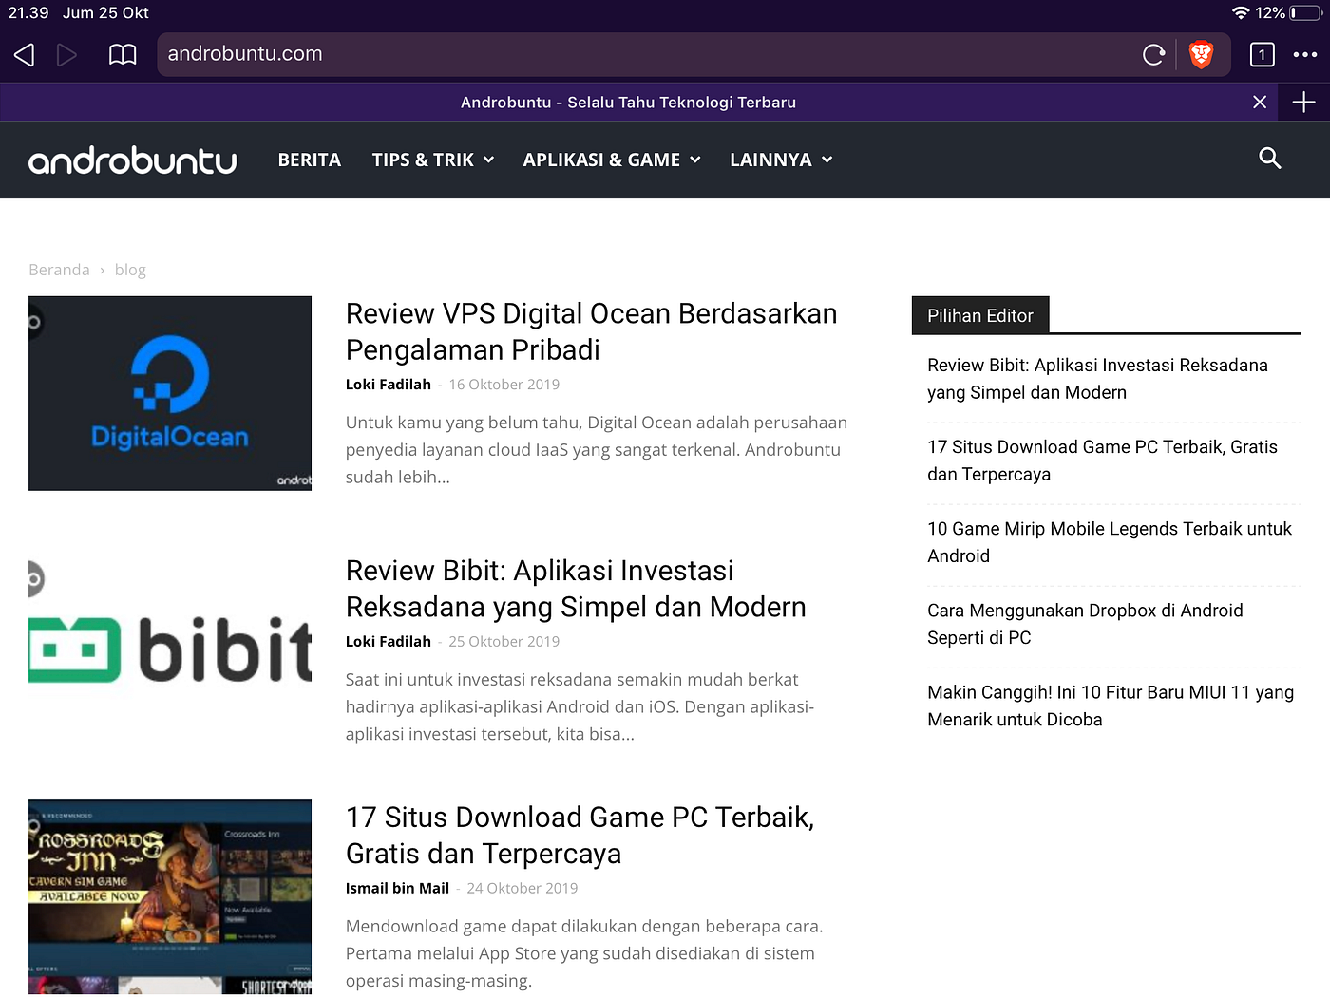Open Brave Shields lion icon
The image size is (1330, 997).
tap(1201, 55)
